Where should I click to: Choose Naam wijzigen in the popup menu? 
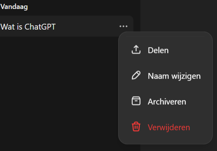click(x=165, y=75)
